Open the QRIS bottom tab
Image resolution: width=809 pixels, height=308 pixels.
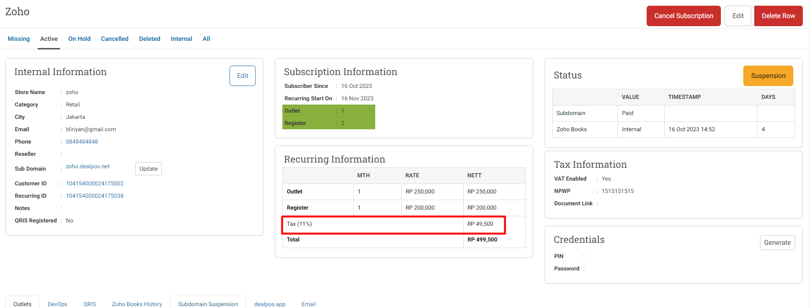[90, 304]
